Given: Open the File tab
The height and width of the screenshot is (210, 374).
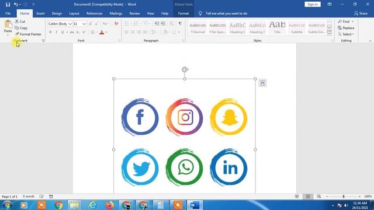Looking at the screenshot, I should tap(8, 13).
